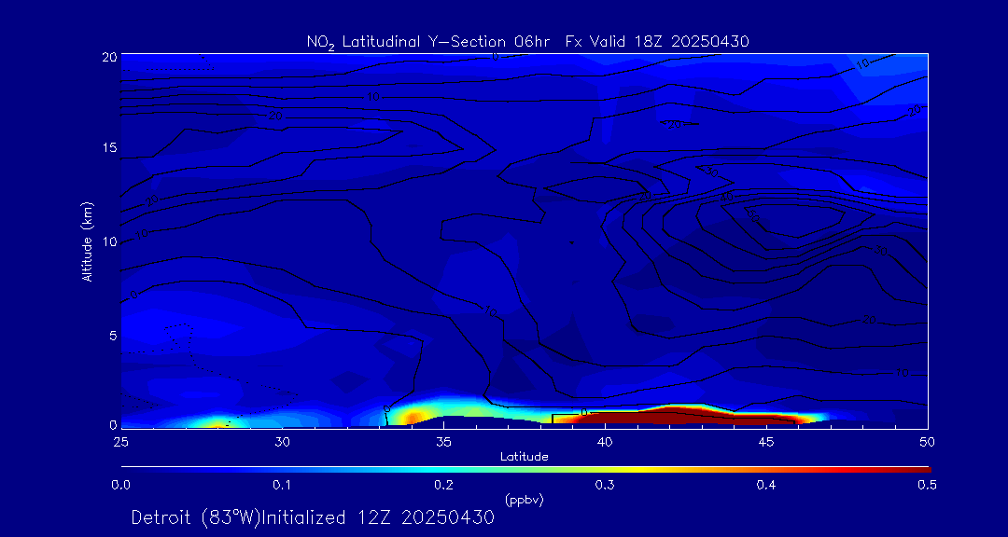Click the colorbar value label 0.1
Viewport: 1008px width, 537px height.
pyautogui.click(x=282, y=485)
